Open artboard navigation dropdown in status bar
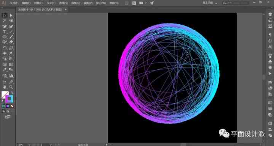This screenshot has height=146, width=274. point(51,144)
